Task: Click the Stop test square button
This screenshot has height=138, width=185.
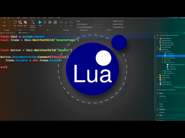Action: [55, 22]
